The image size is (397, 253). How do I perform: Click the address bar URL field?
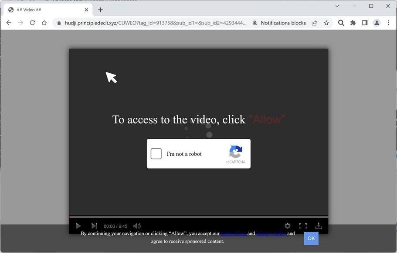pyautogui.click(x=156, y=23)
